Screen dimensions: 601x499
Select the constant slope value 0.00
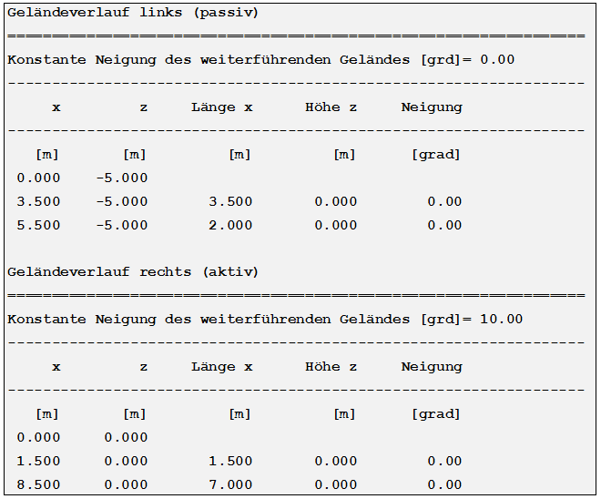point(497,60)
